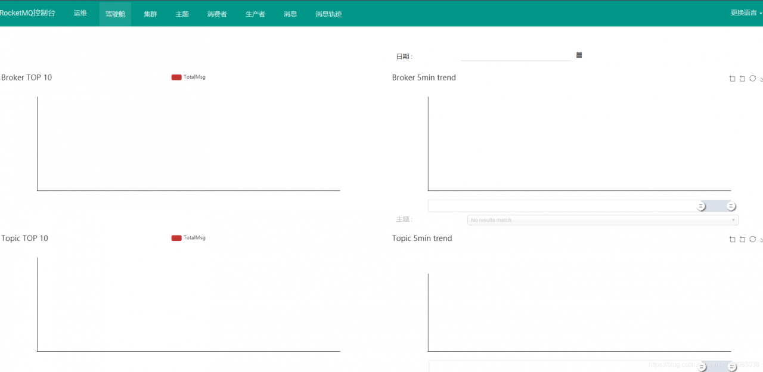The height and width of the screenshot is (372, 763).
Task: Click the Broker 5min trend chart title
Action: click(x=424, y=77)
